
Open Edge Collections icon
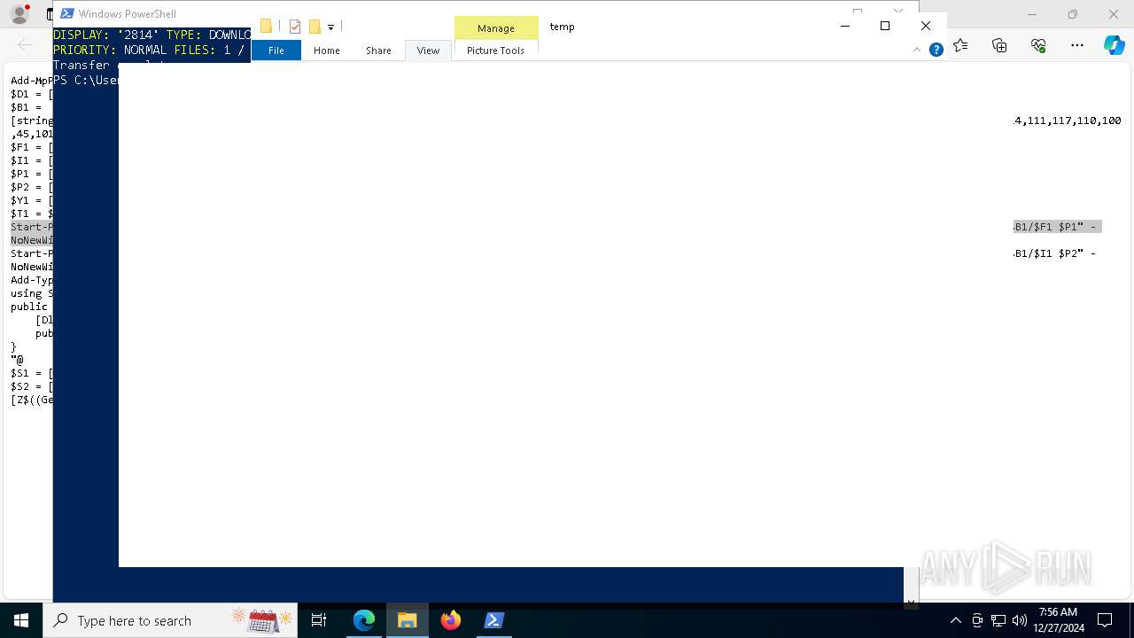coord(999,45)
